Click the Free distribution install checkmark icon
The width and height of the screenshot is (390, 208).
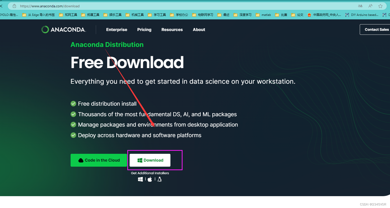tap(73, 104)
